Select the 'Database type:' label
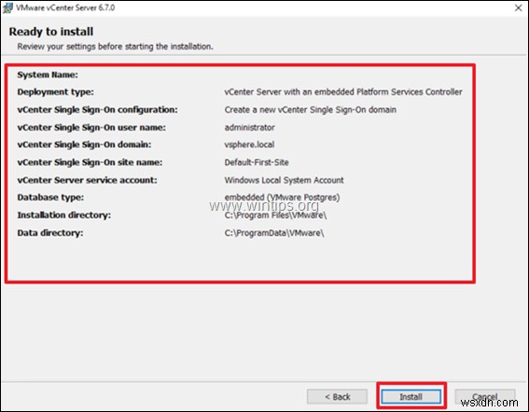 50,198
